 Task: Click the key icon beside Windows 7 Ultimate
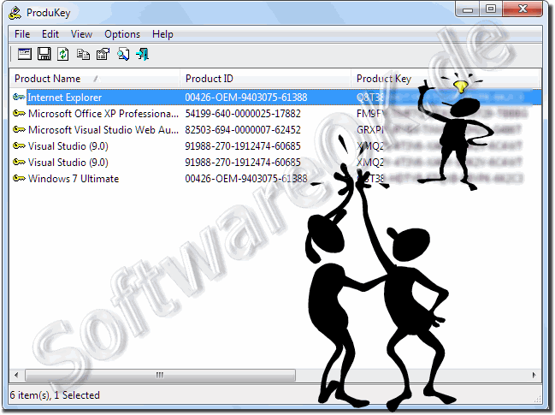(19, 178)
